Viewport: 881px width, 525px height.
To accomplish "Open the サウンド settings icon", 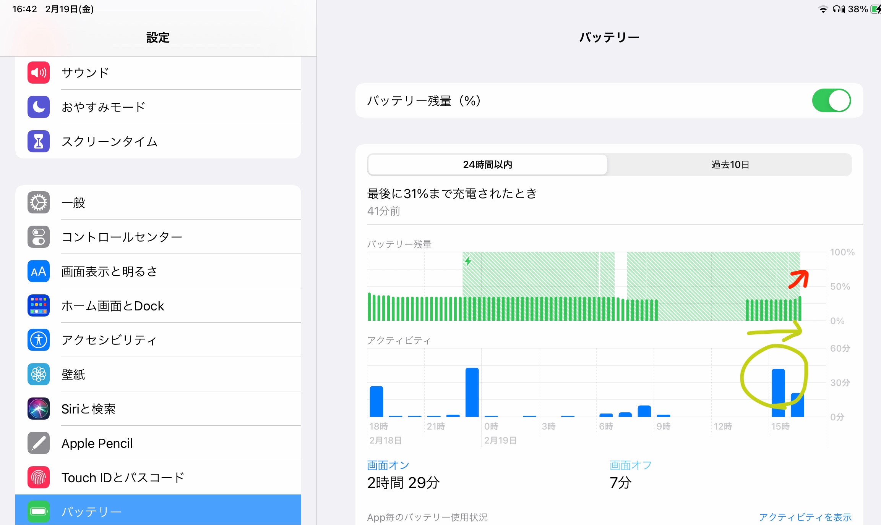I will click(x=39, y=73).
